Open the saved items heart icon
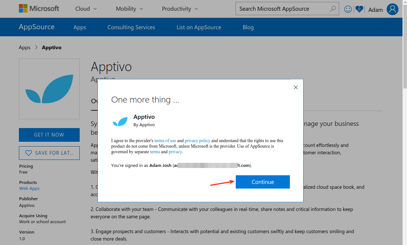Image resolution: width=407 pixels, height=245 pixels. (359, 9)
